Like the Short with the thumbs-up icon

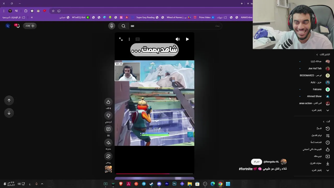(x=108, y=102)
